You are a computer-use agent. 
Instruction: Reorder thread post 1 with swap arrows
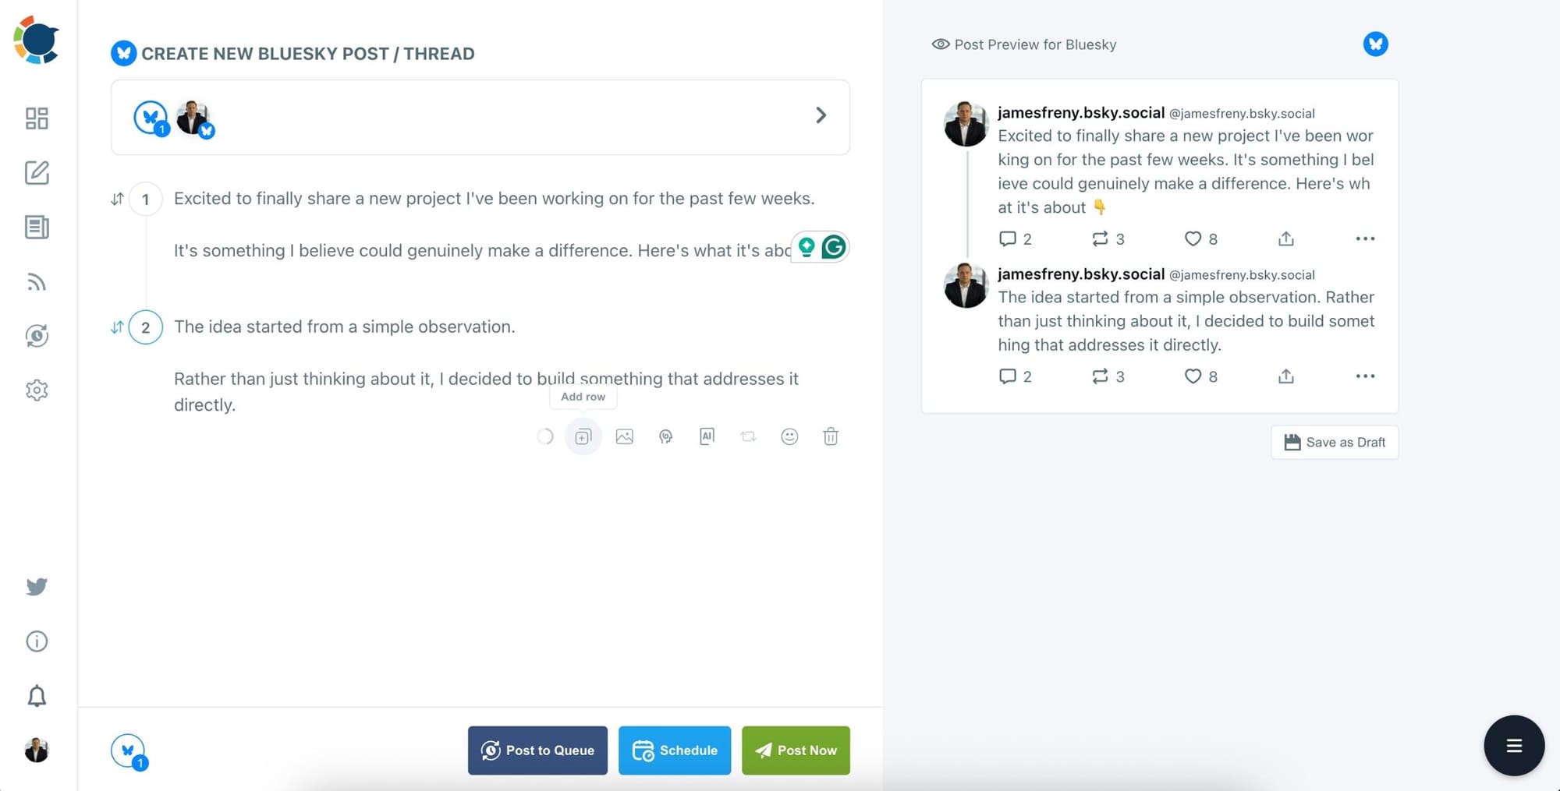(115, 199)
